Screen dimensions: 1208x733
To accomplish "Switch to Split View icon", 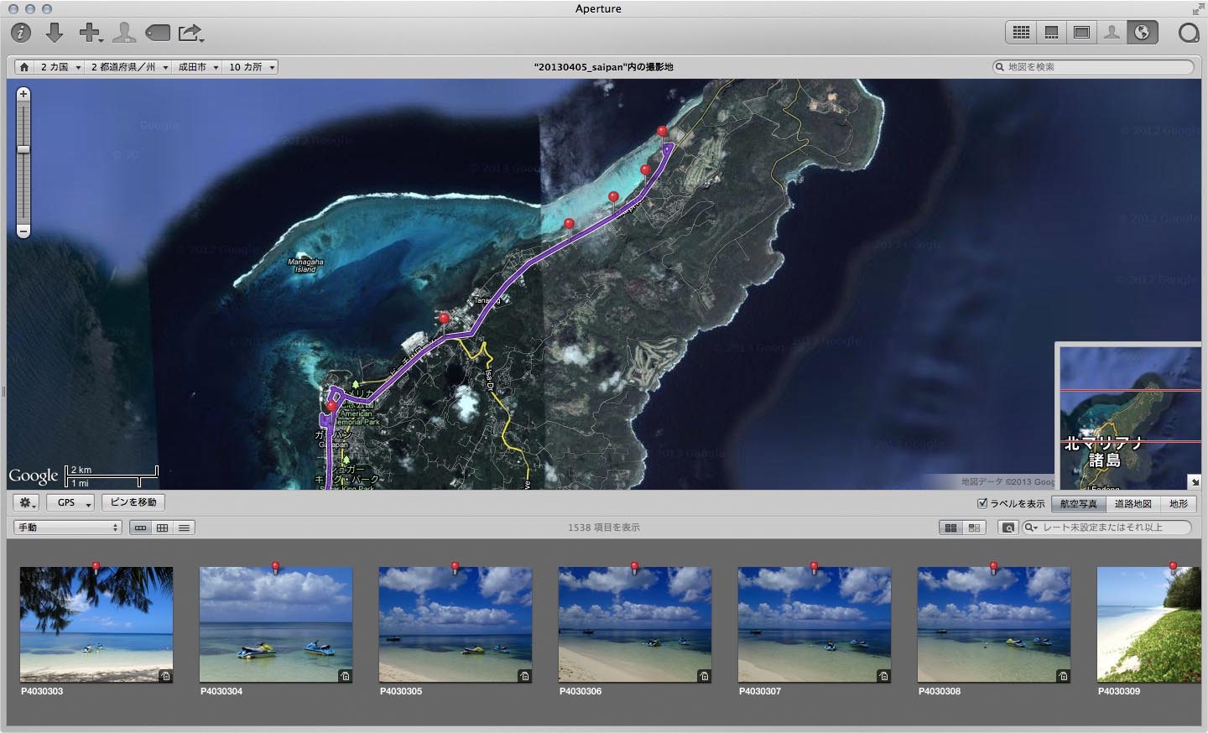I will tap(1051, 33).
